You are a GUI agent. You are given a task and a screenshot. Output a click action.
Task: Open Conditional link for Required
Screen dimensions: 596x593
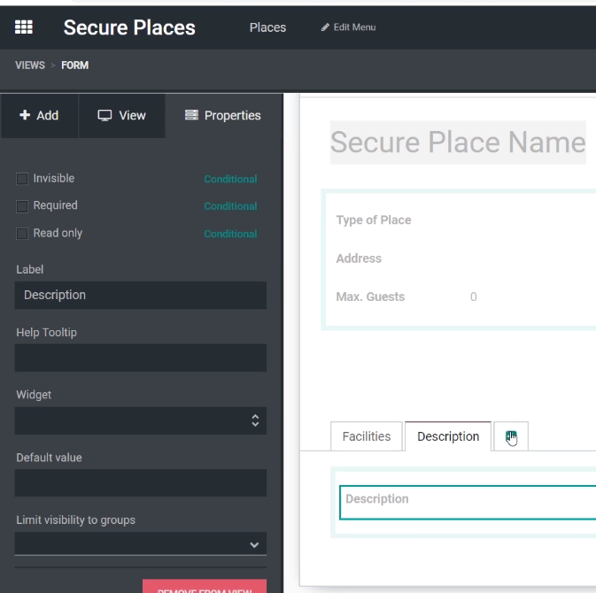tap(230, 206)
